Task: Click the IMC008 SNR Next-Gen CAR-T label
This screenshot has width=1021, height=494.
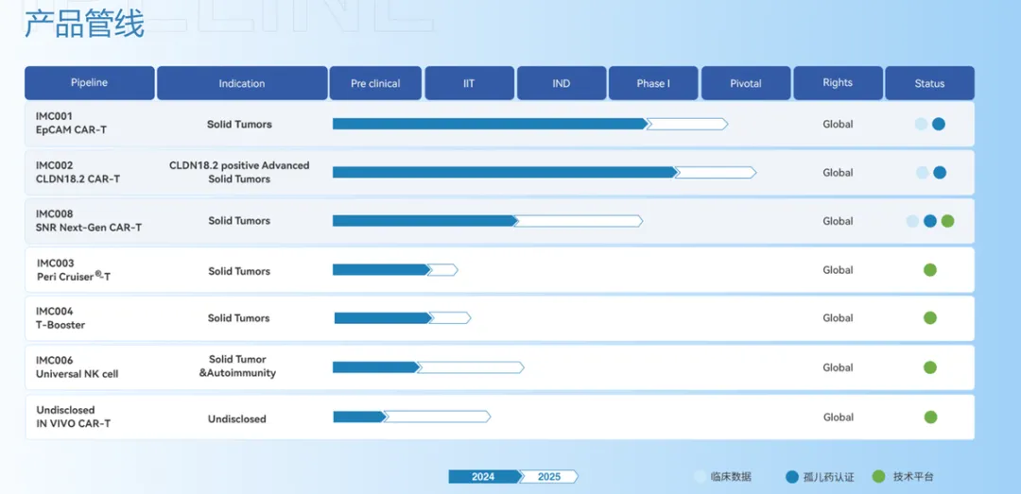Action: coord(88,221)
